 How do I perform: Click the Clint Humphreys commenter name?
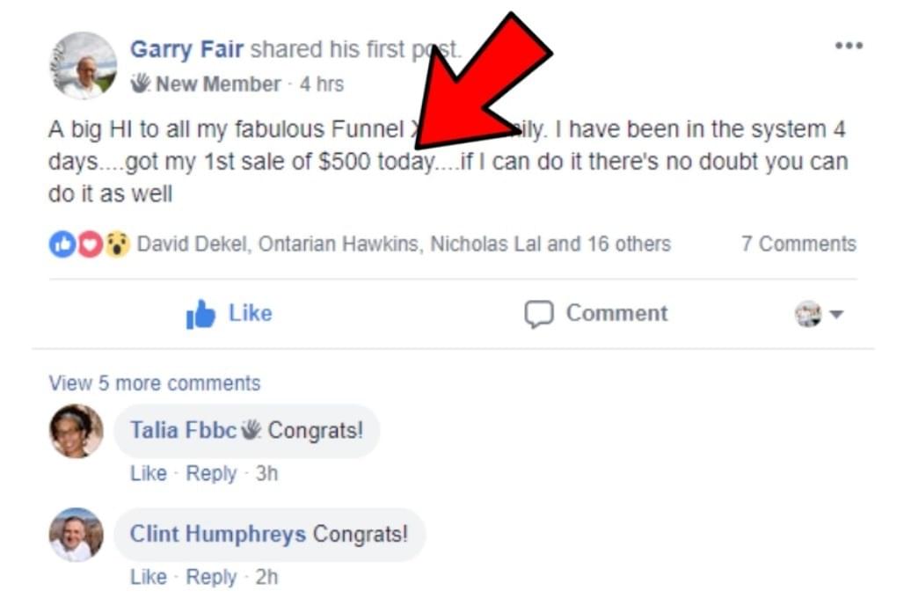(218, 534)
